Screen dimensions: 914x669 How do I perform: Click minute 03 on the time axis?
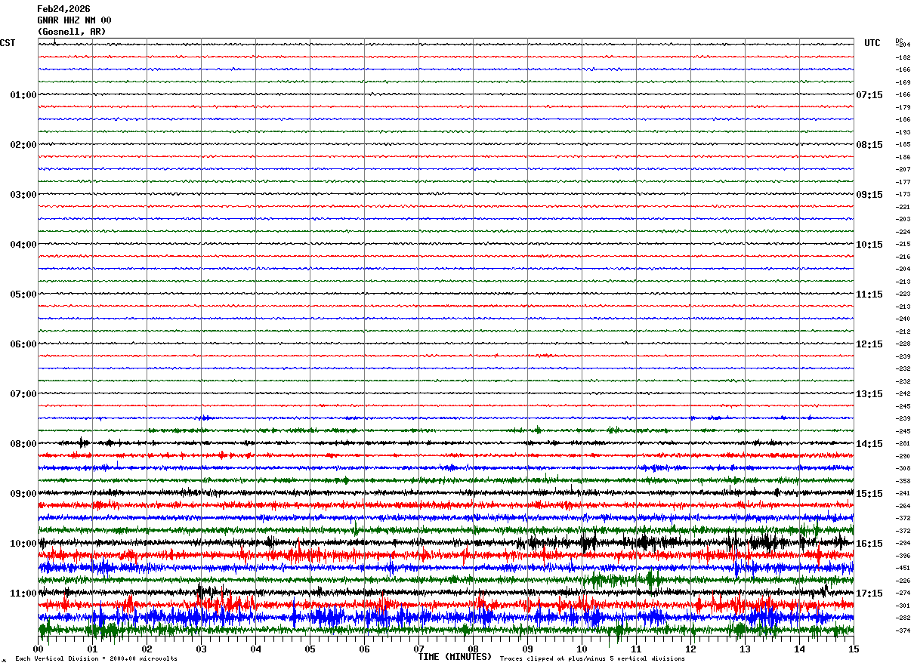tap(201, 649)
